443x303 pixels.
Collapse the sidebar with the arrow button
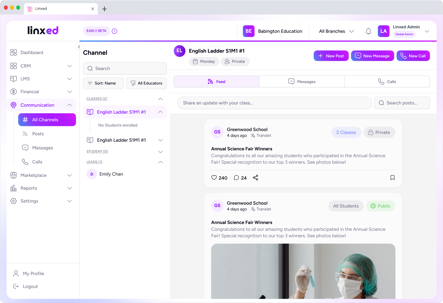click(x=79, y=47)
